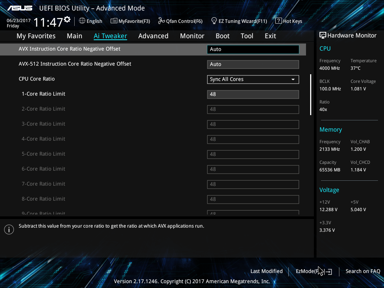Select the Ai Tweaker tab
Screen dimensions: 384x288
click(110, 36)
